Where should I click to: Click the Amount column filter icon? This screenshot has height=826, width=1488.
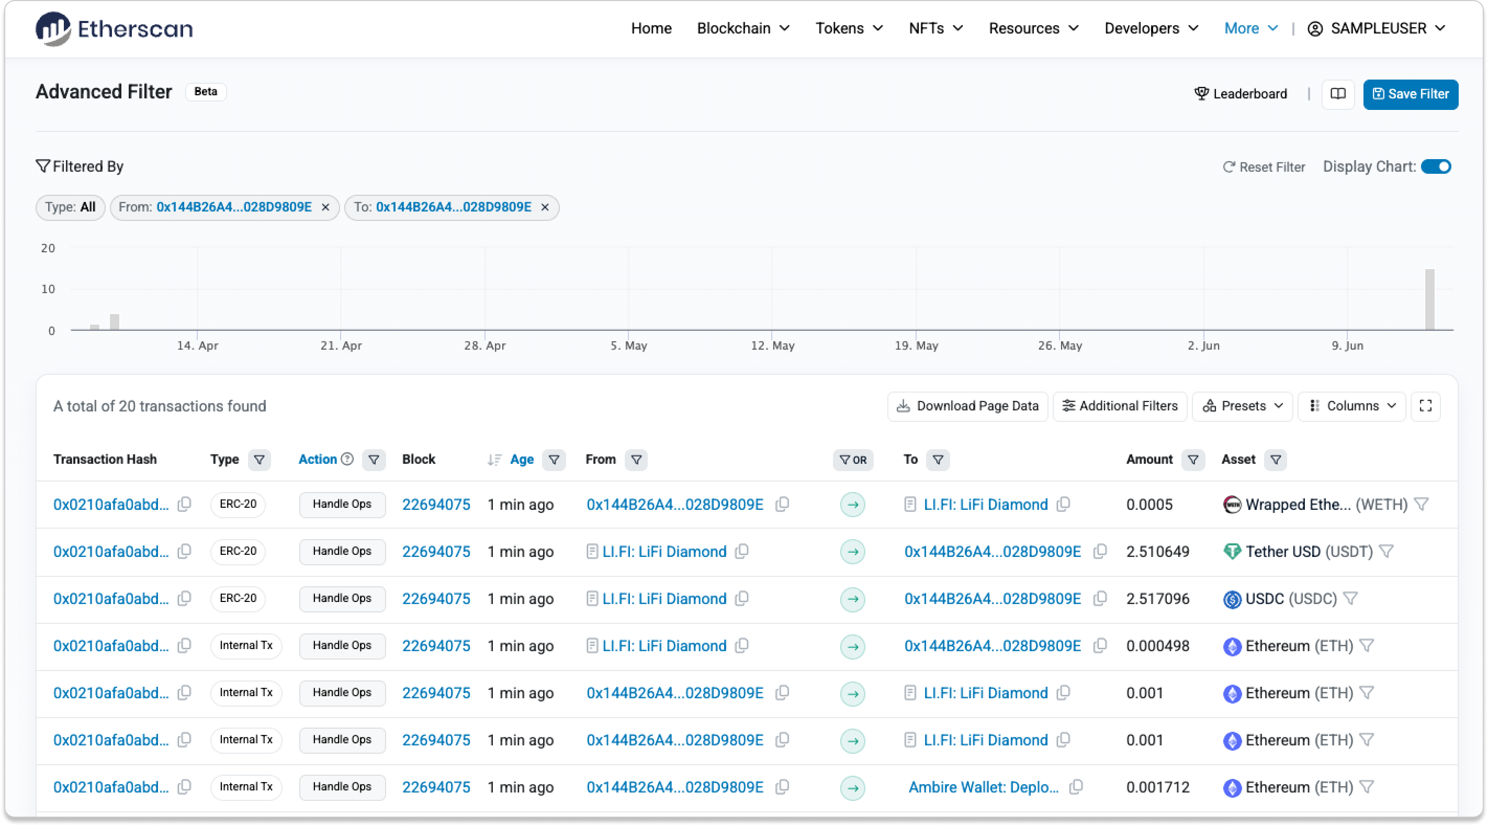pyautogui.click(x=1193, y=460)
